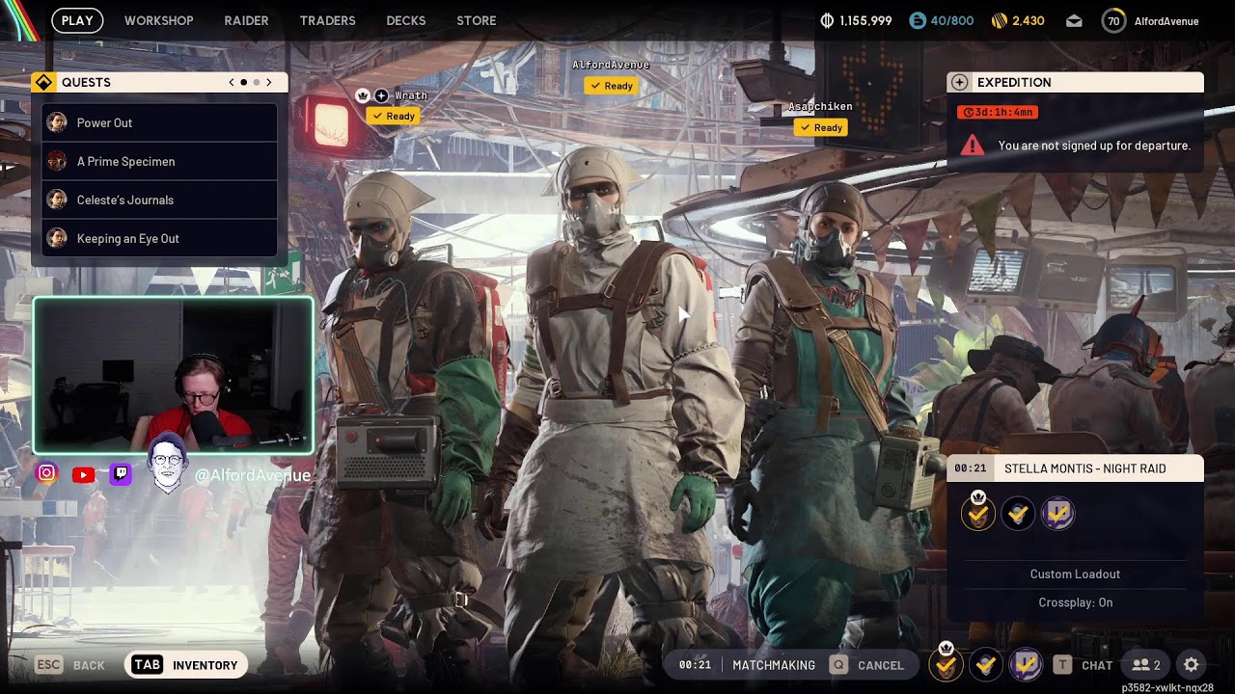Click the coin currency icon beside 1,155,999
1235x694 pixels.
pos(827,20)
